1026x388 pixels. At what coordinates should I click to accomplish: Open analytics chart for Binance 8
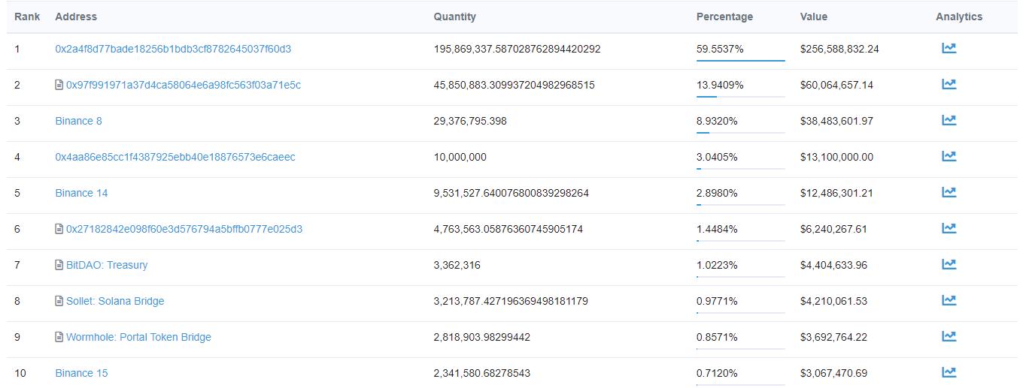[949, 121]
